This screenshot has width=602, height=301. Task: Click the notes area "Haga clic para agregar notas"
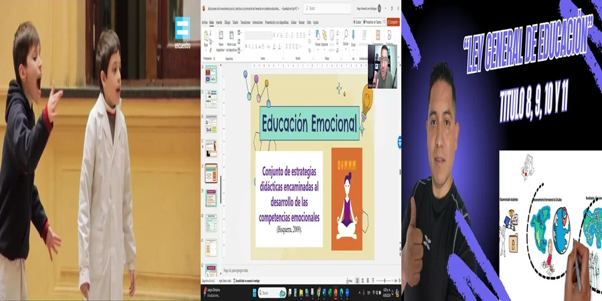pyautogui.click(x=235, y=271)
